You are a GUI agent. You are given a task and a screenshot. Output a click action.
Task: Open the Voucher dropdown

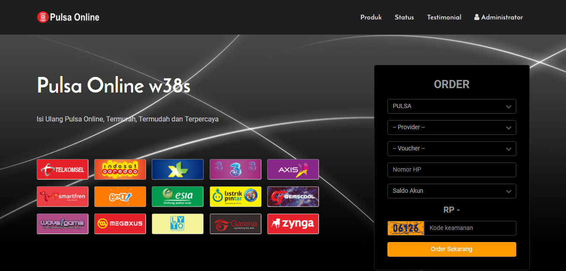point(452,149)
